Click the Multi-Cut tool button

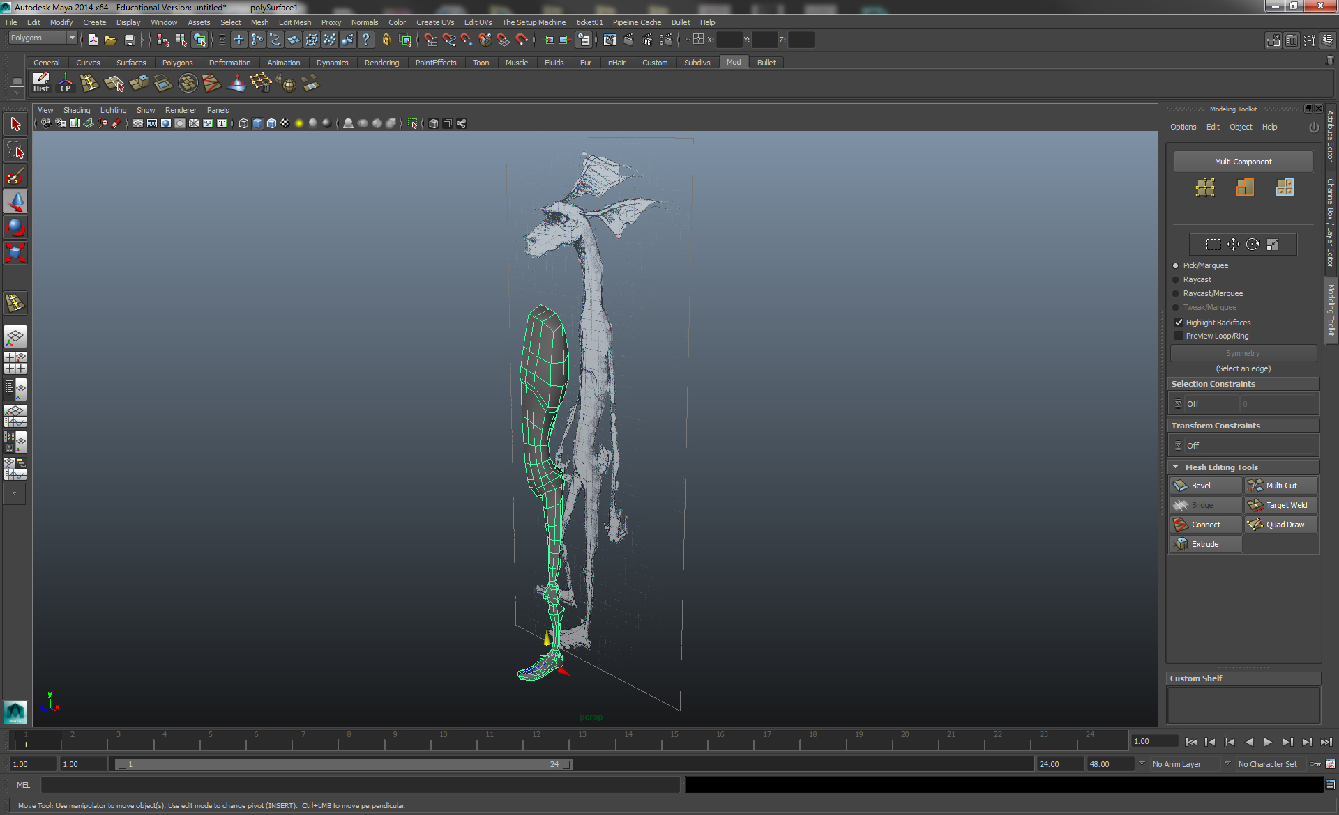(x=1280, y=486)
